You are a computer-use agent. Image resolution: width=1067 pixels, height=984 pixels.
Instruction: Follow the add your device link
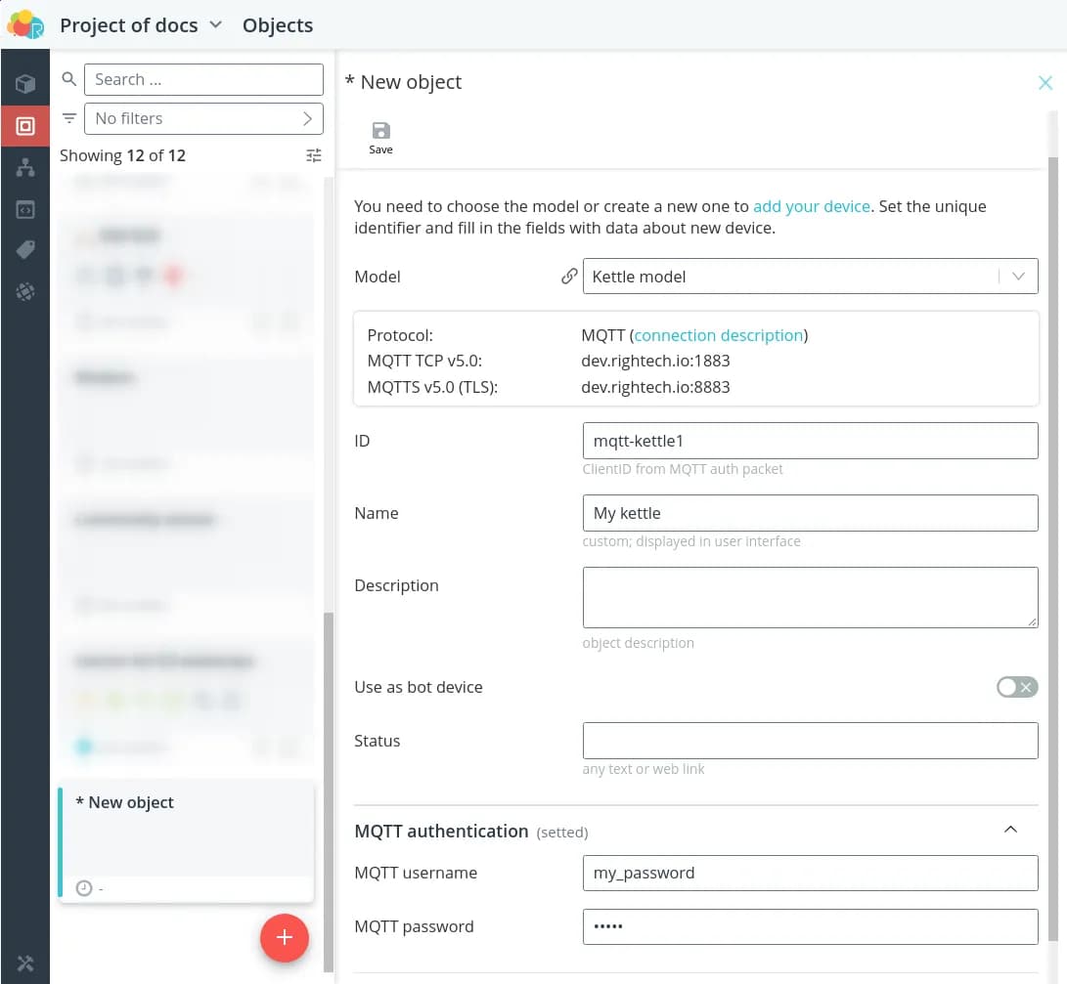811,206
